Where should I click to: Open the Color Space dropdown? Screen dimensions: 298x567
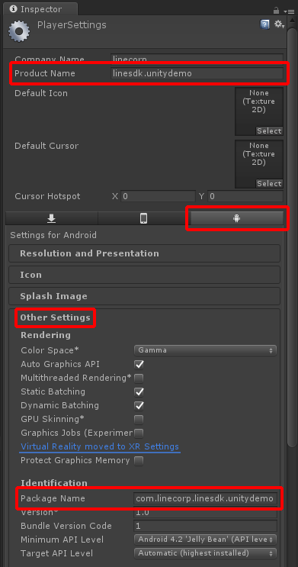pyautogui.click(x=205, y=350)
